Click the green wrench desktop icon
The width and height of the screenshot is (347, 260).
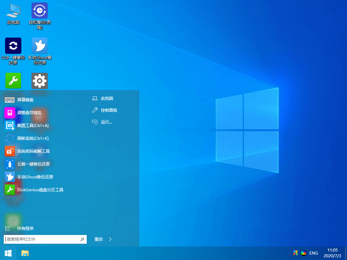click(x=13, y=81)
